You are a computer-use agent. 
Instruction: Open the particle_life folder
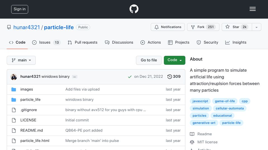point(30,100)
